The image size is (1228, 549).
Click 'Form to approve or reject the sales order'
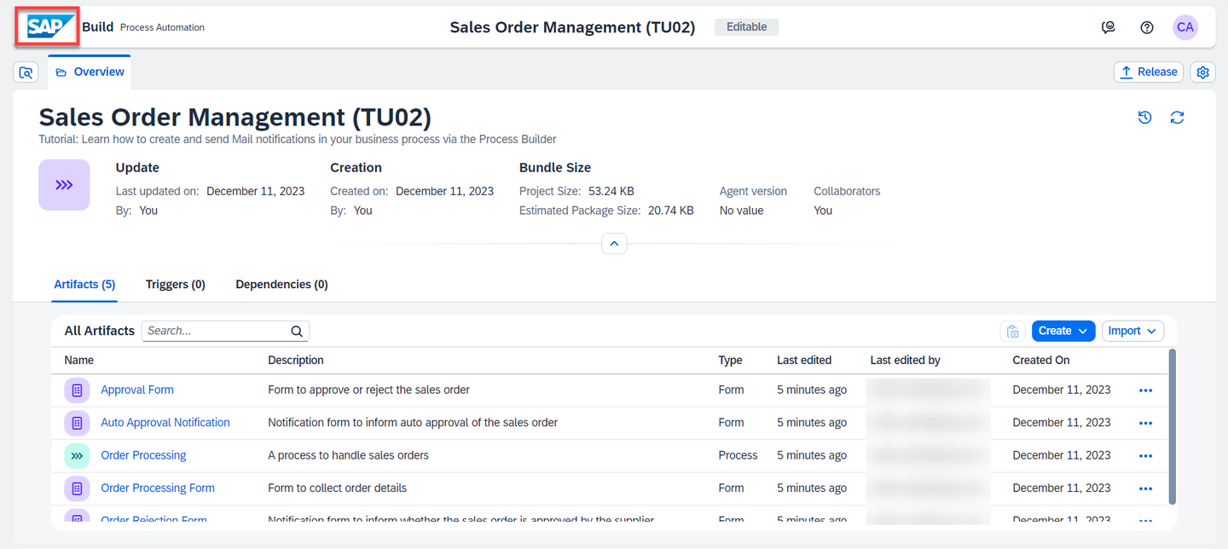point(369,390)
